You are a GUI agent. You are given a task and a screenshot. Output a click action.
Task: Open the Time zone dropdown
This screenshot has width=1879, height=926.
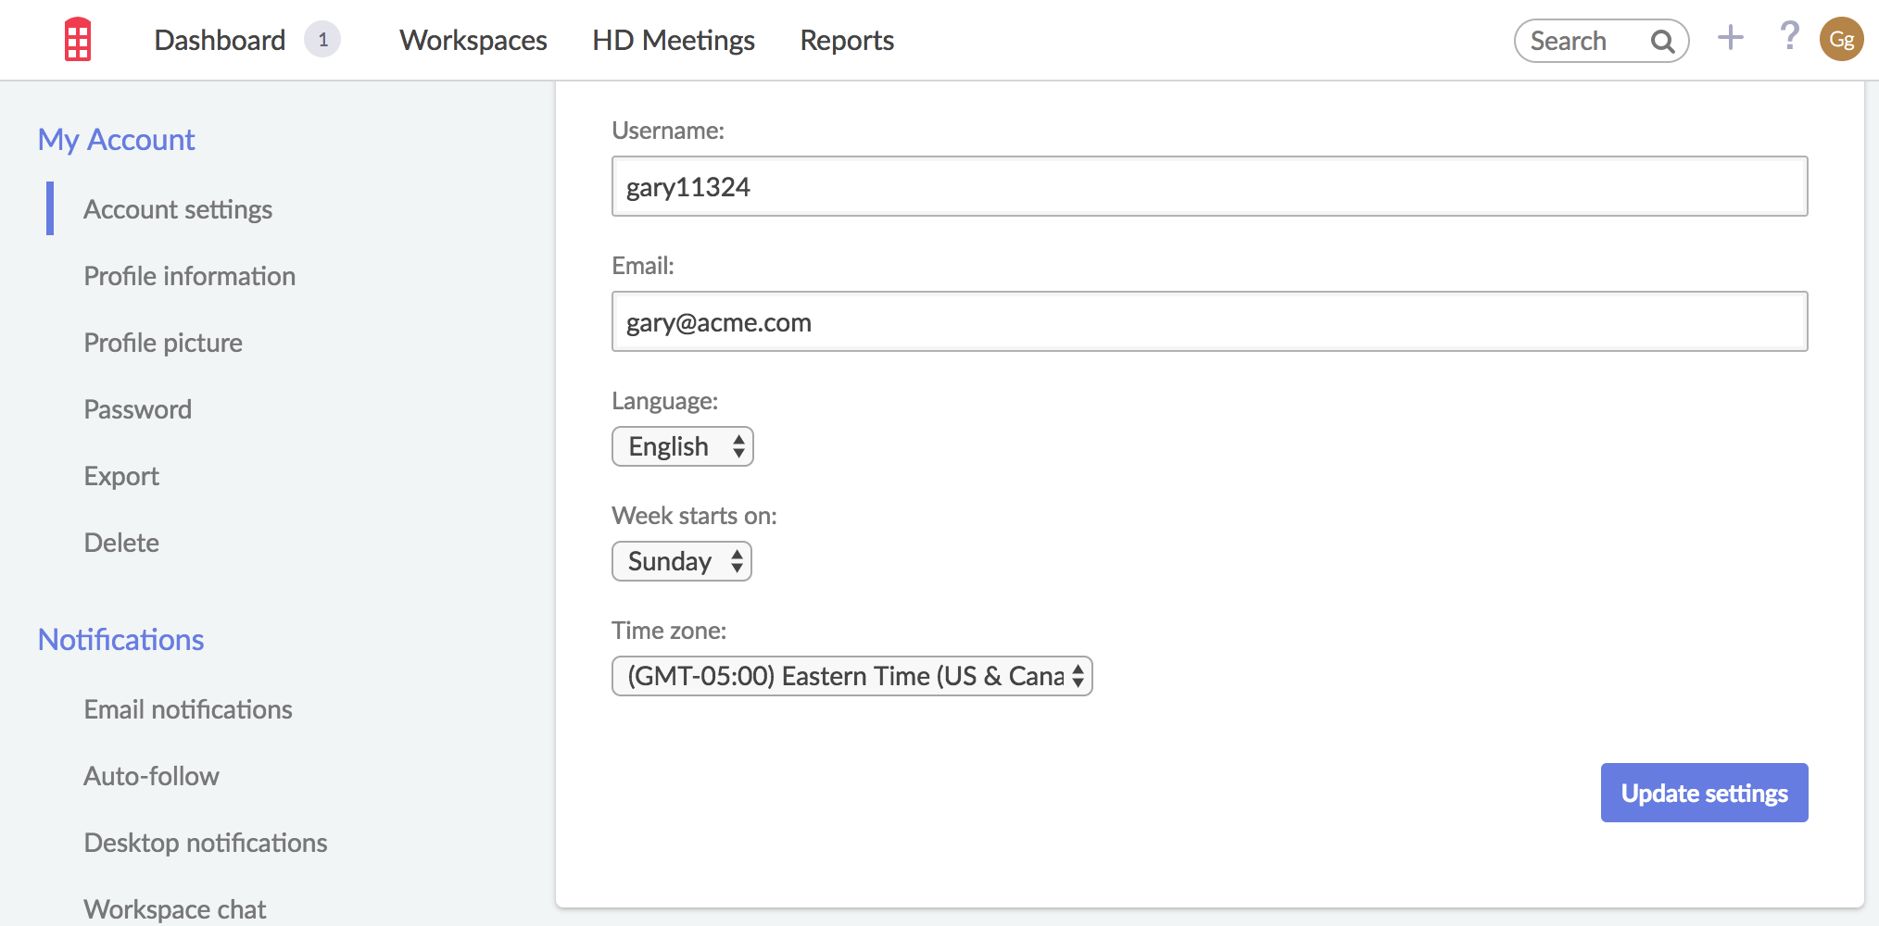[852, 676]
